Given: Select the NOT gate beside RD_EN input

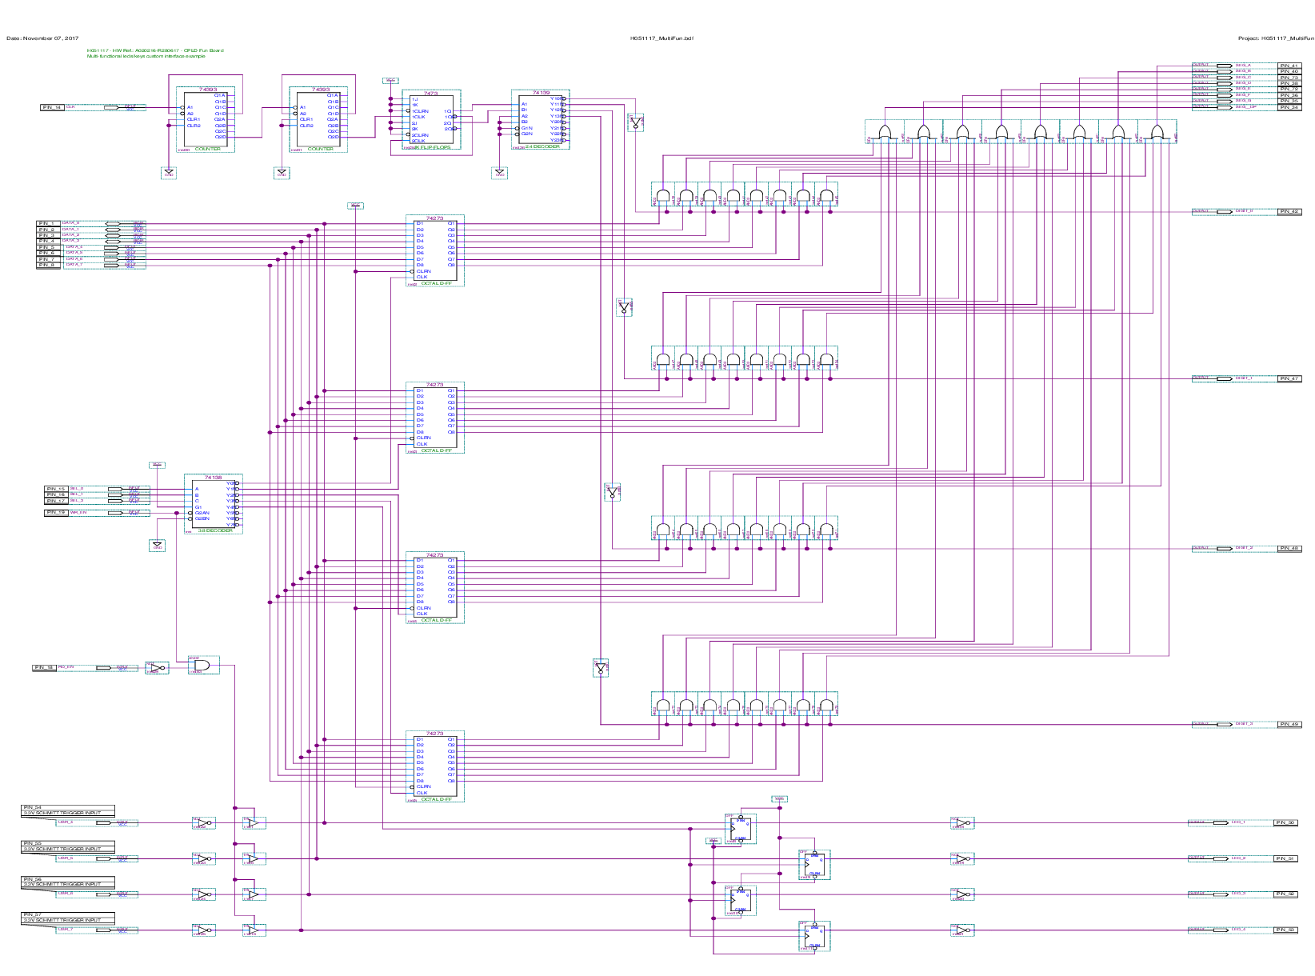Looking at the screenshot, I should 158,667.
